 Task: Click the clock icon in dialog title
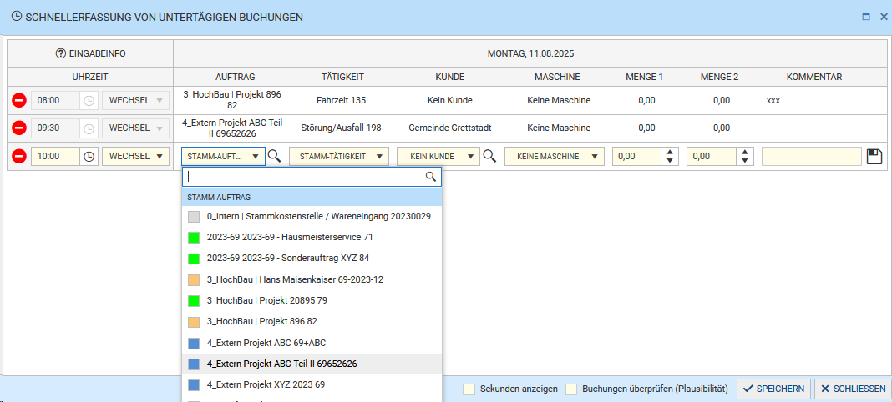[17, 17]
